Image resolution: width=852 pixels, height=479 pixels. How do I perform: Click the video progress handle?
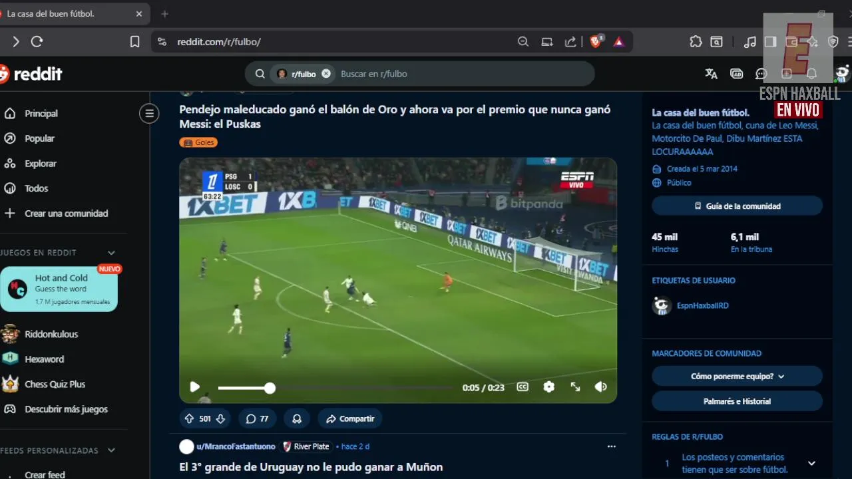(270, 387)
